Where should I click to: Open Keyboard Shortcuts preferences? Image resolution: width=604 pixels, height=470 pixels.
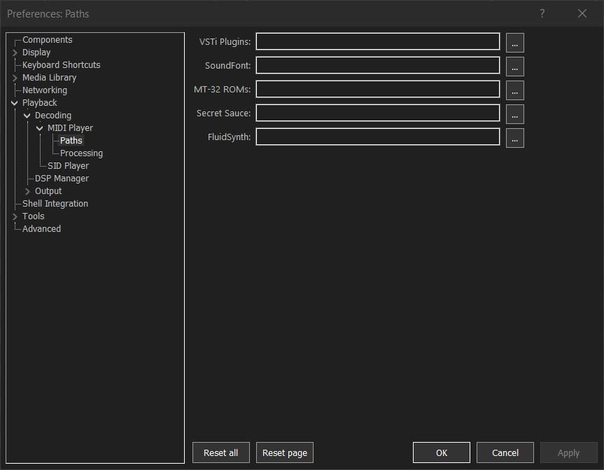62,64
